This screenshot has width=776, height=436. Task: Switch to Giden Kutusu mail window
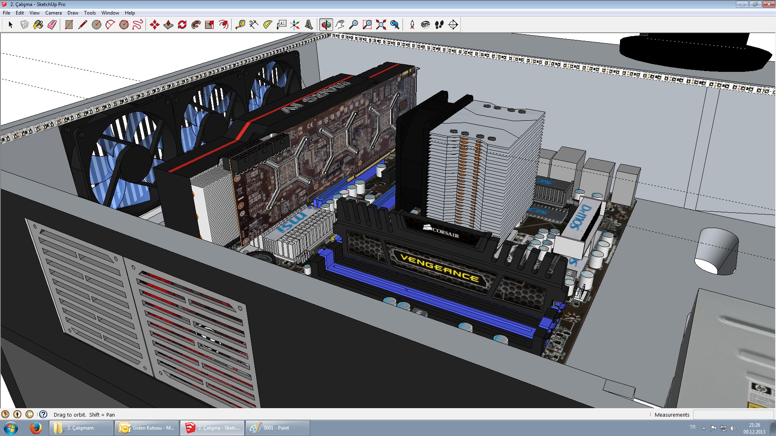pos(147,428)
